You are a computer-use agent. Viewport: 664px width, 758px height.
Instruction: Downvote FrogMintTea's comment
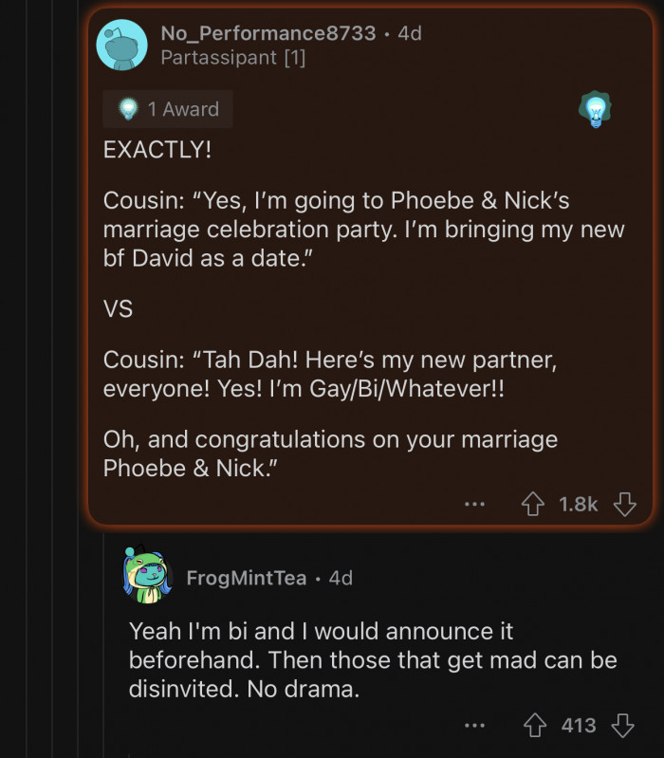tap(623, 726)
